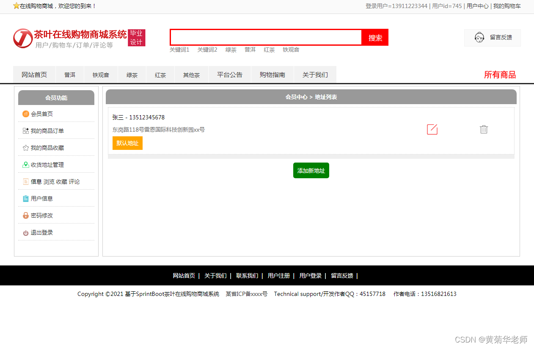Click contact text 张三 - 13512345678
The image size is (534, 348).
click(138, 117)
